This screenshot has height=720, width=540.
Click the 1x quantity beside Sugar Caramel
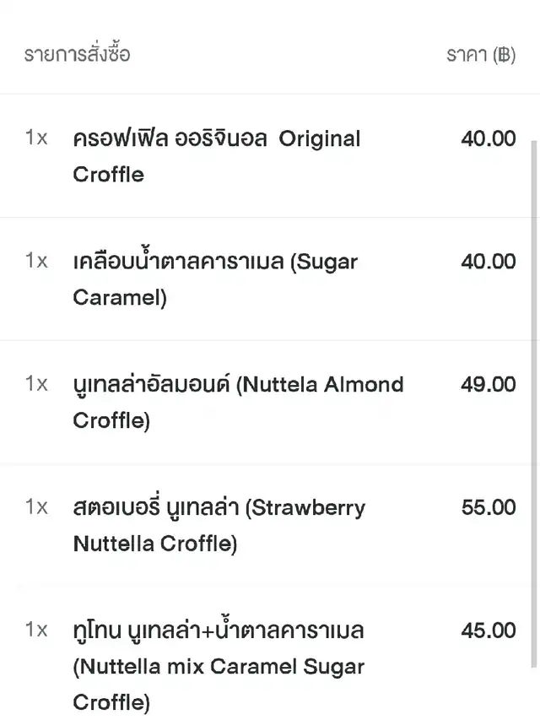(x=36, y=261)
